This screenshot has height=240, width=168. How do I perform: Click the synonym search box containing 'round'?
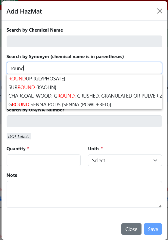84,68
